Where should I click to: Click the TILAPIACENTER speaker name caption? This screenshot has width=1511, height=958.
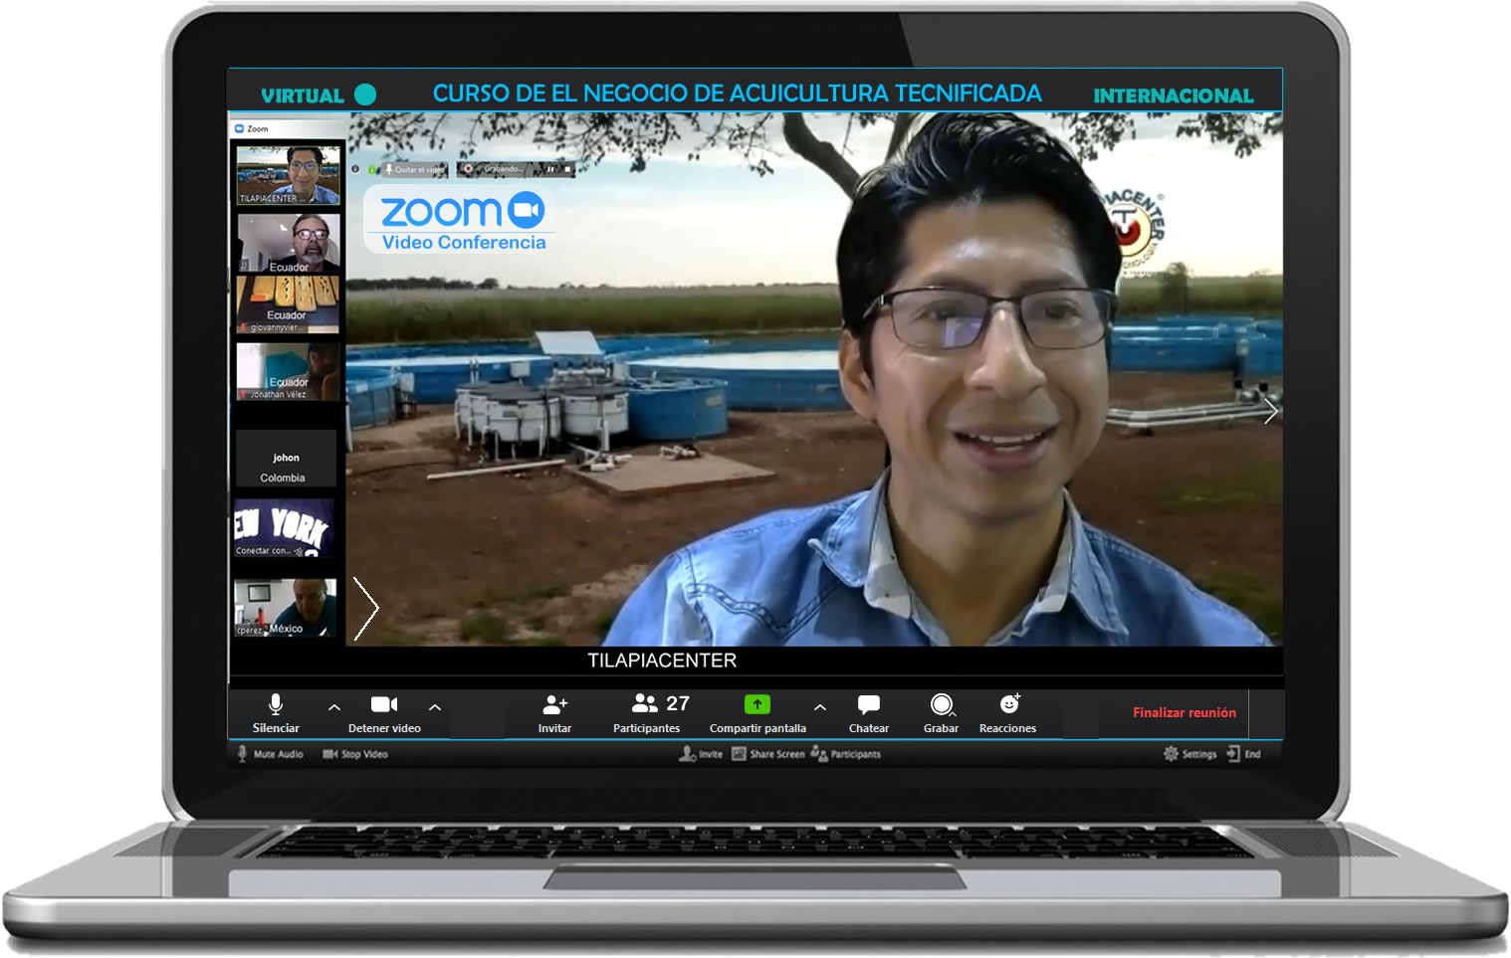[662, 661]
